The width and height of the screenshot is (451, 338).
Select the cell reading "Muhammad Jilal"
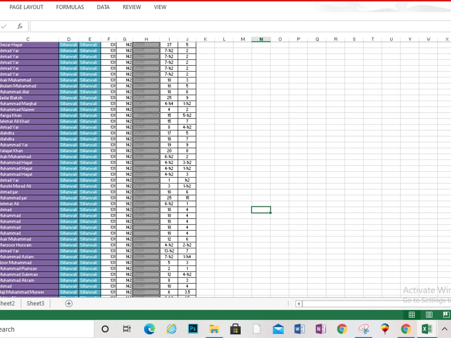click(x=29, y=92)
